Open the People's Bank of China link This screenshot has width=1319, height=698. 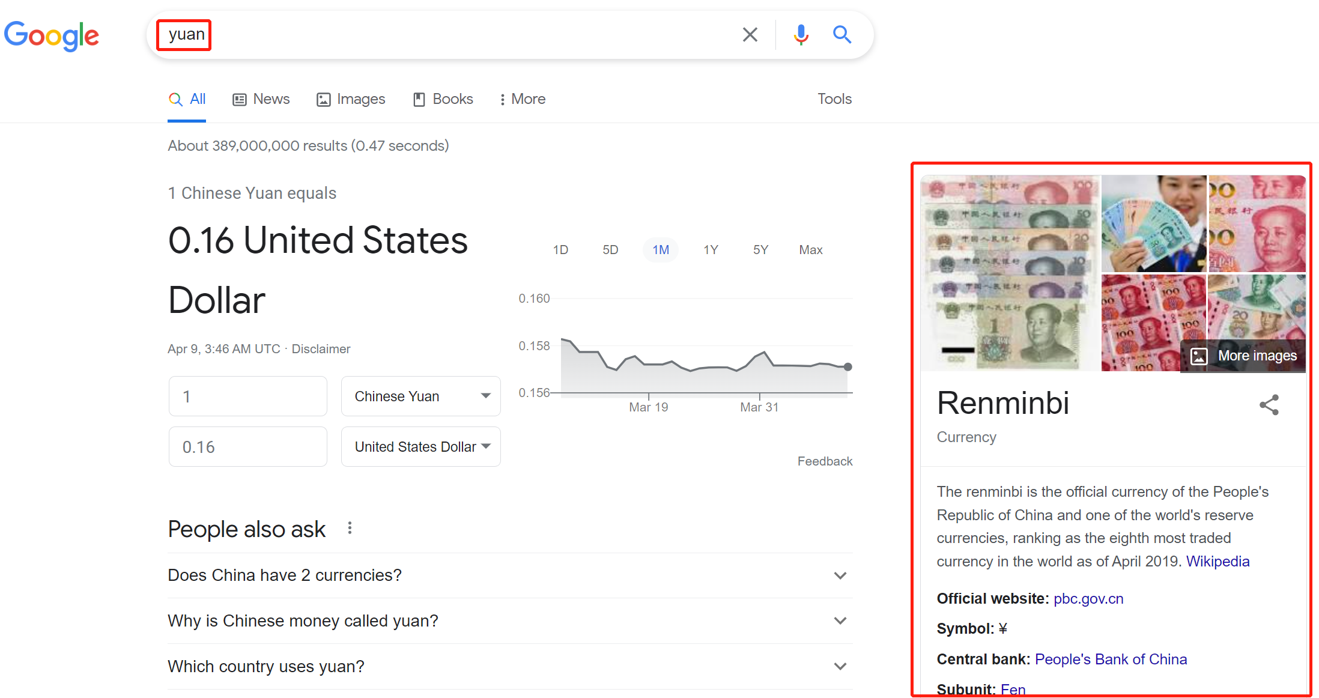1111,660
